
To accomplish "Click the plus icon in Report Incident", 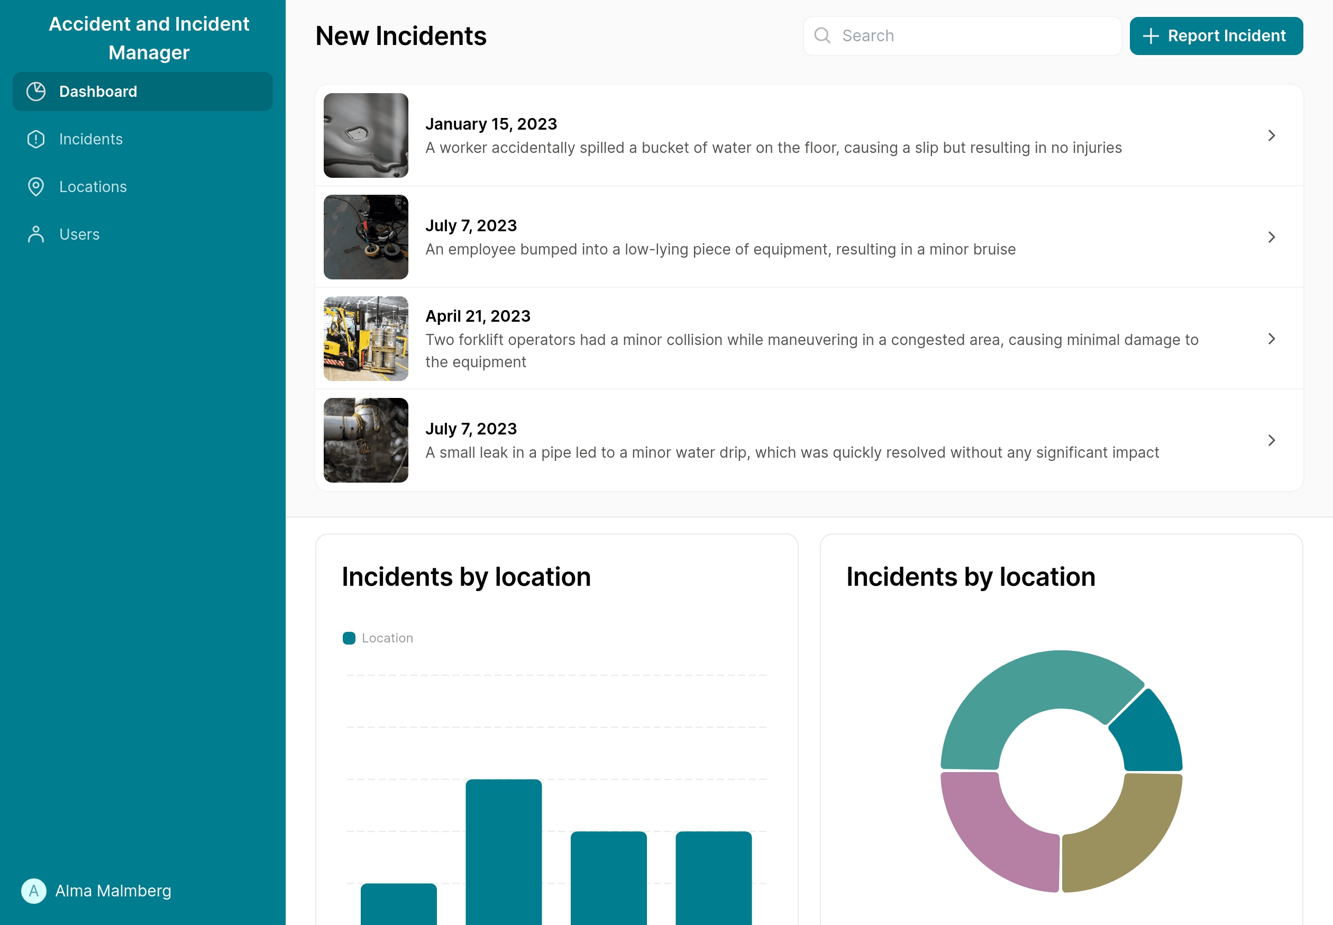I will (x=1151, y=36).
